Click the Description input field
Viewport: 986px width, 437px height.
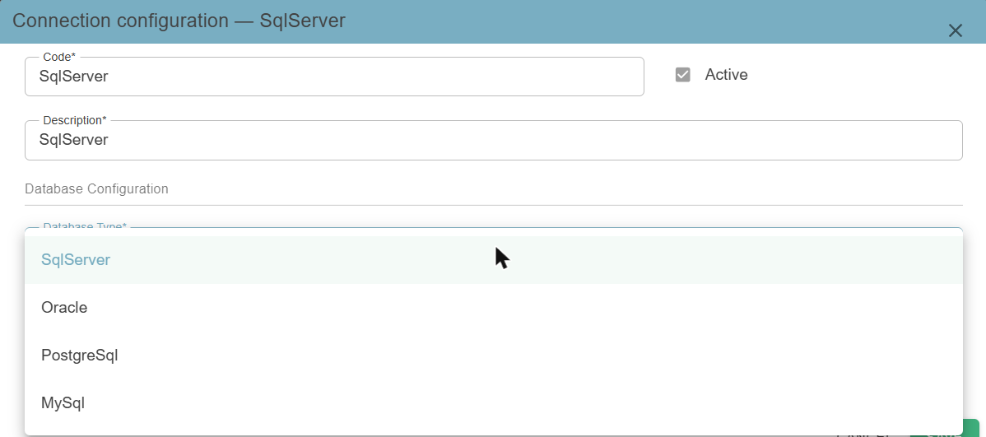tap(494, 140)
